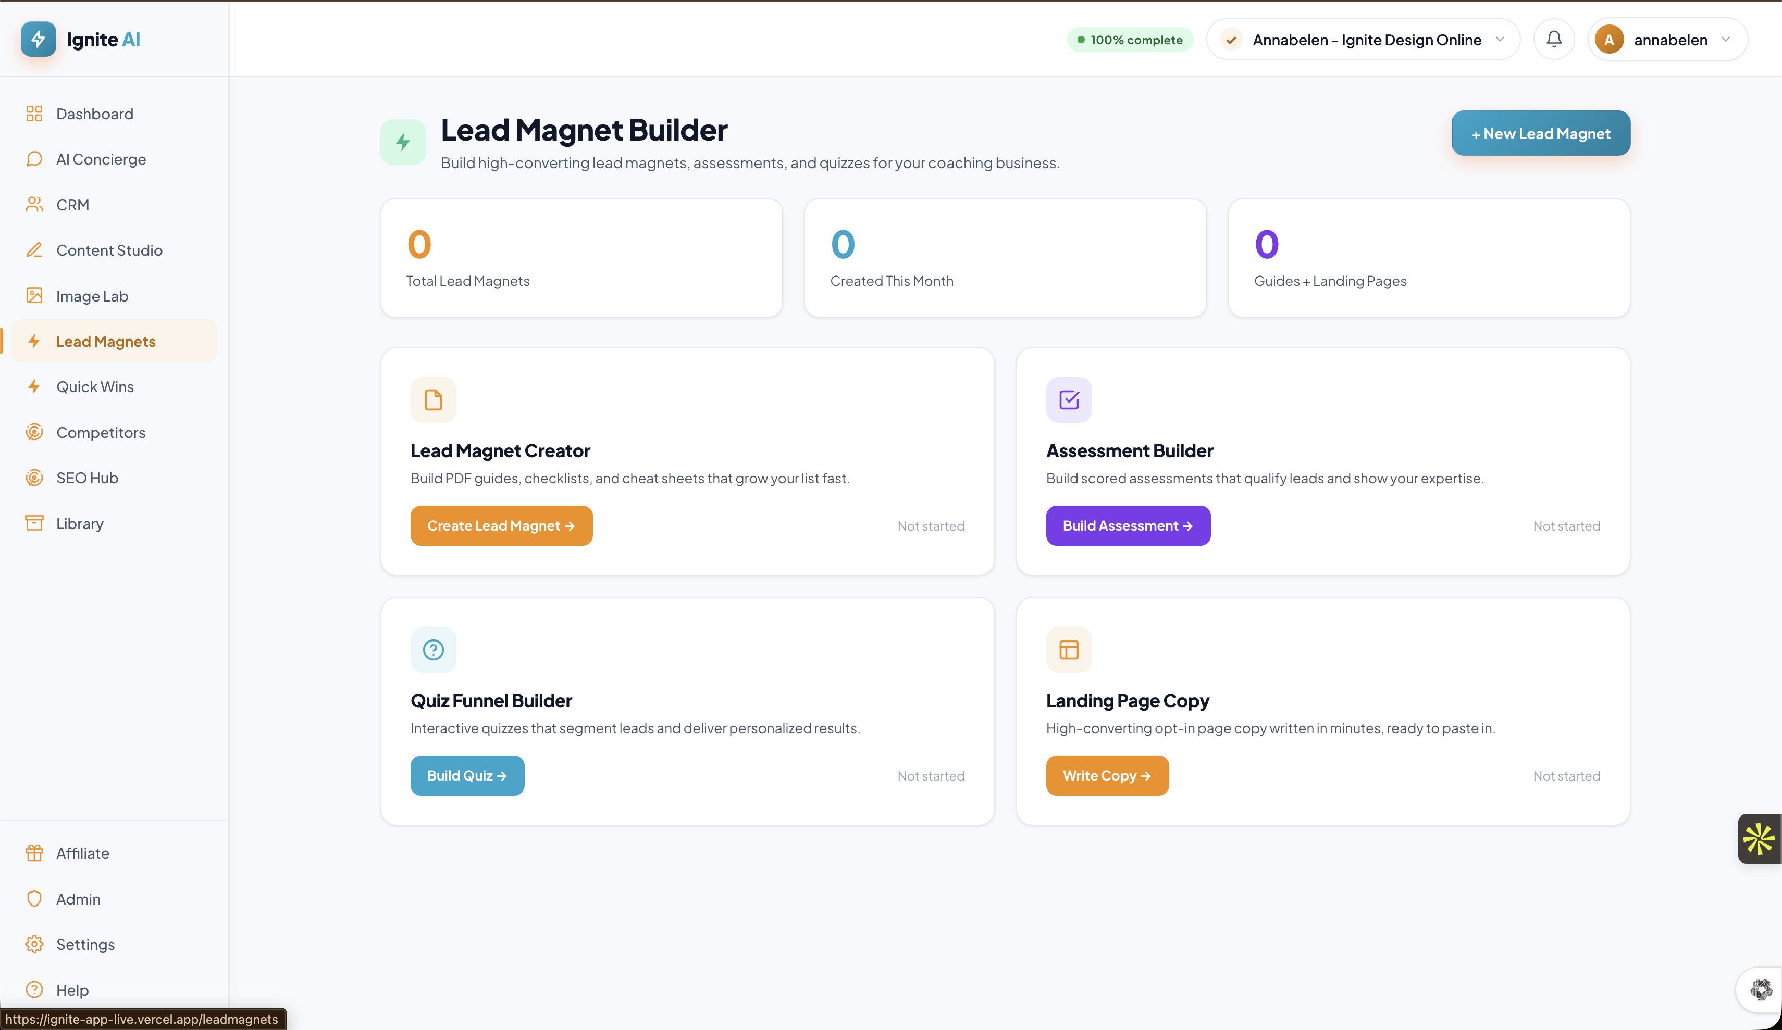This screenshot has width=1782, height=1030.
Task: Click the Lead Magnet Creator document icon
Action: click(434, 400)
